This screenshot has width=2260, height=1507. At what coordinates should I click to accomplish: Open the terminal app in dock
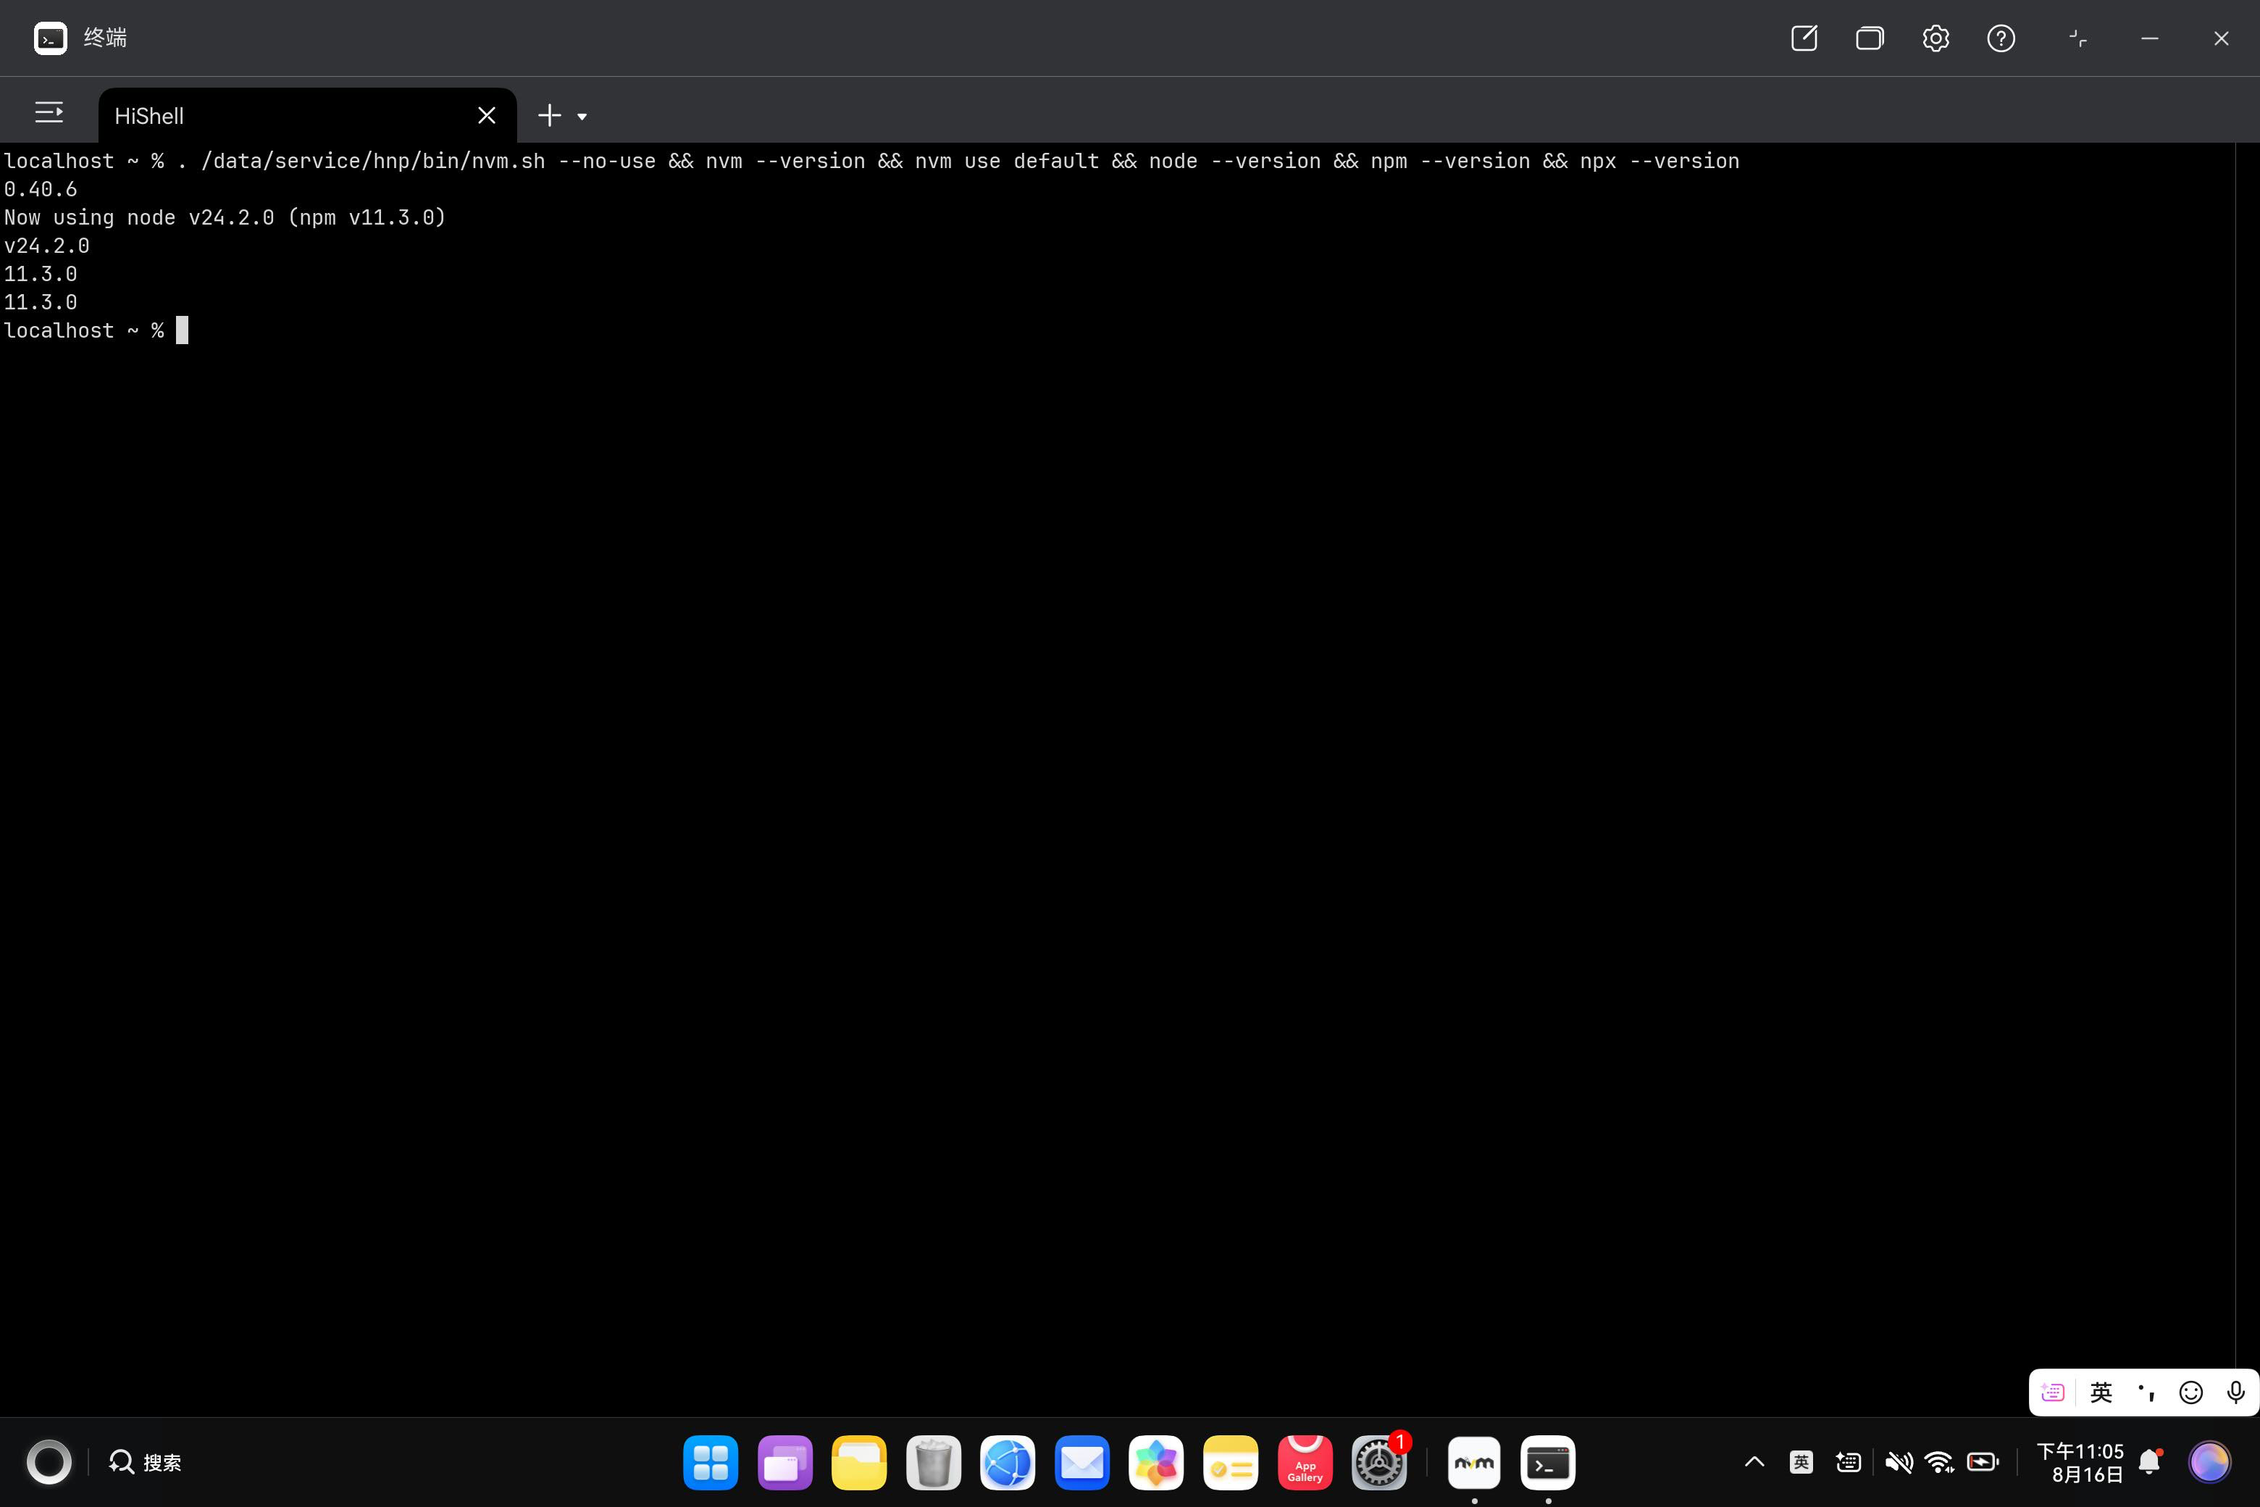coord(1547,1463)
